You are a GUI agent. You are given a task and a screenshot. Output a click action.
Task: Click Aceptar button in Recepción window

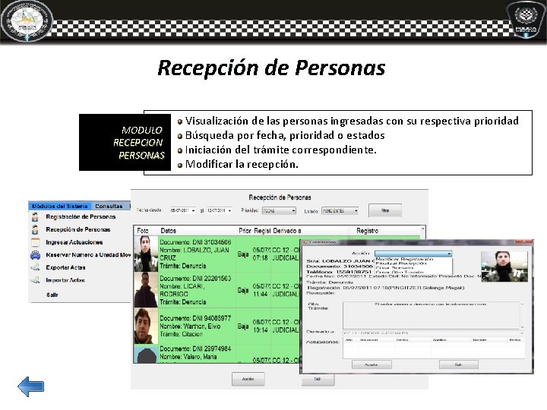click(x=248, y=379)
